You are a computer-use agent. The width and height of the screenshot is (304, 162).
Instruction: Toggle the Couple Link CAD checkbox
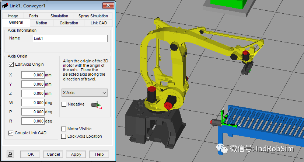tap(11, 133)
